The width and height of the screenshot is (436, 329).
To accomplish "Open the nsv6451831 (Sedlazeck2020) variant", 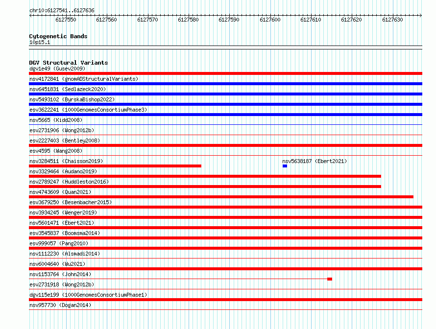I will [68, 89].
